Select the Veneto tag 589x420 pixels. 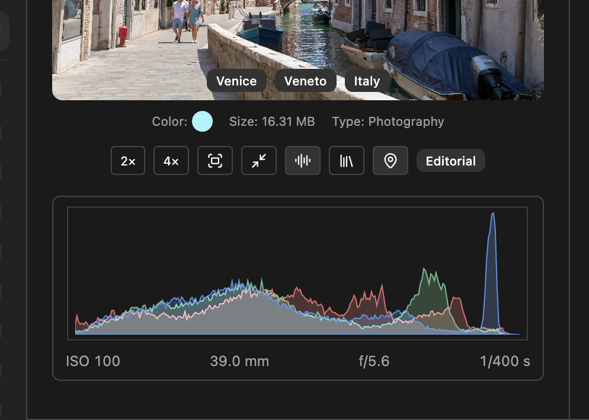pos(305,81)
